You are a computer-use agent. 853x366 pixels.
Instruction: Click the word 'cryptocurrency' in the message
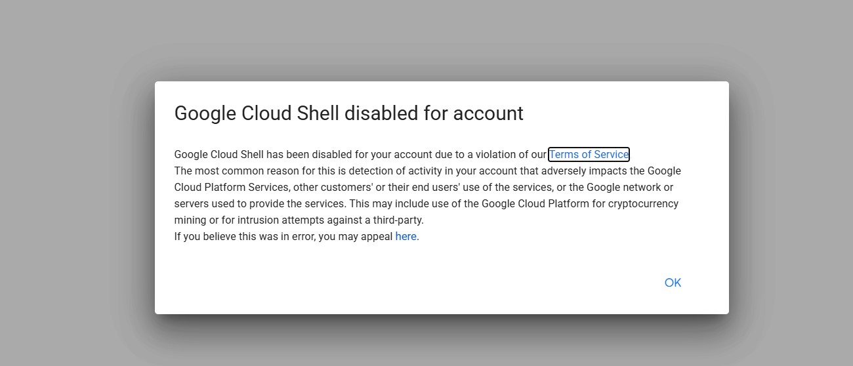pos(643,204)
